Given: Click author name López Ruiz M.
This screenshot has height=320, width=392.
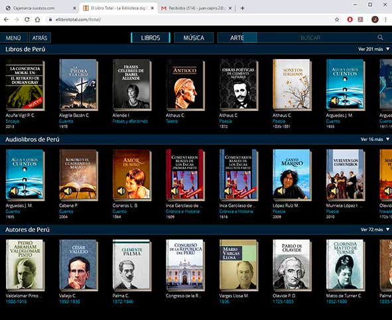Looking at the screenshot, I should point(286,205).
